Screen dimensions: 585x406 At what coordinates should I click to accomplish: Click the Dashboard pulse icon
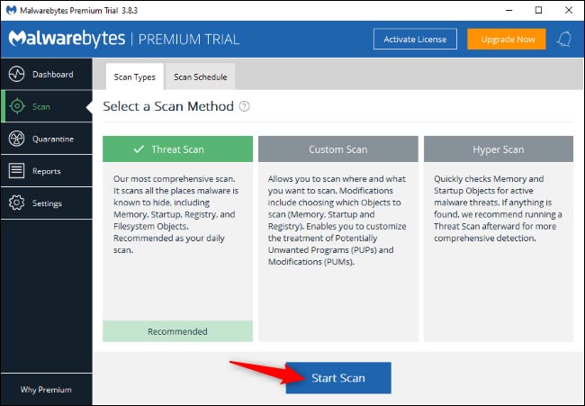(17, 74)
